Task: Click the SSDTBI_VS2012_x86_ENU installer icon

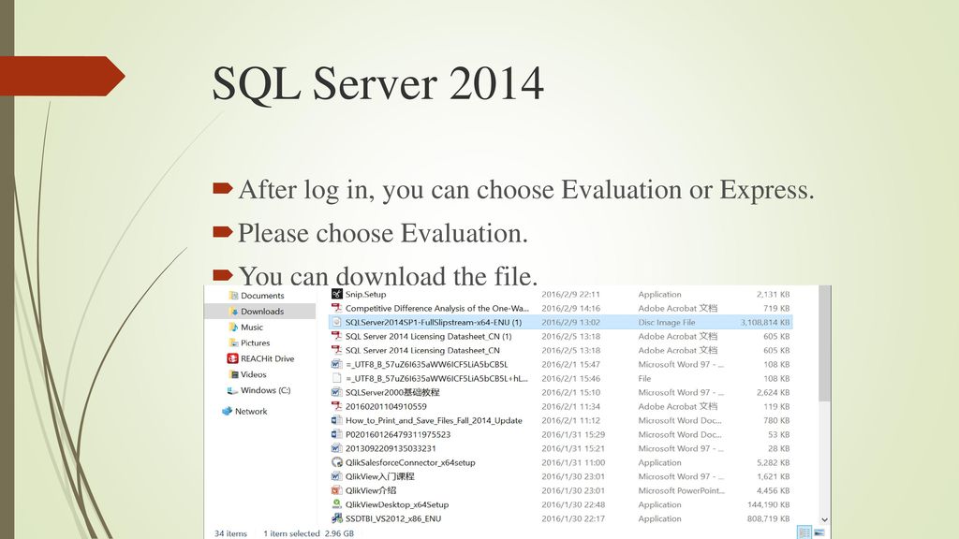Action: 336,518
